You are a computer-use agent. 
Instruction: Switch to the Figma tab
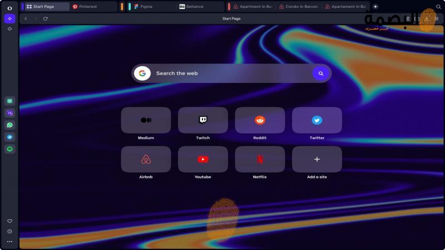coord(154,7)
